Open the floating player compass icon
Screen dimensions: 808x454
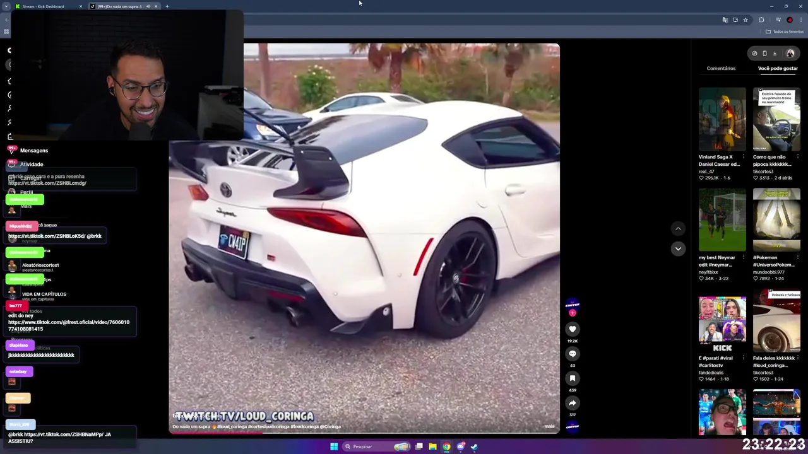tap(754, 54)
